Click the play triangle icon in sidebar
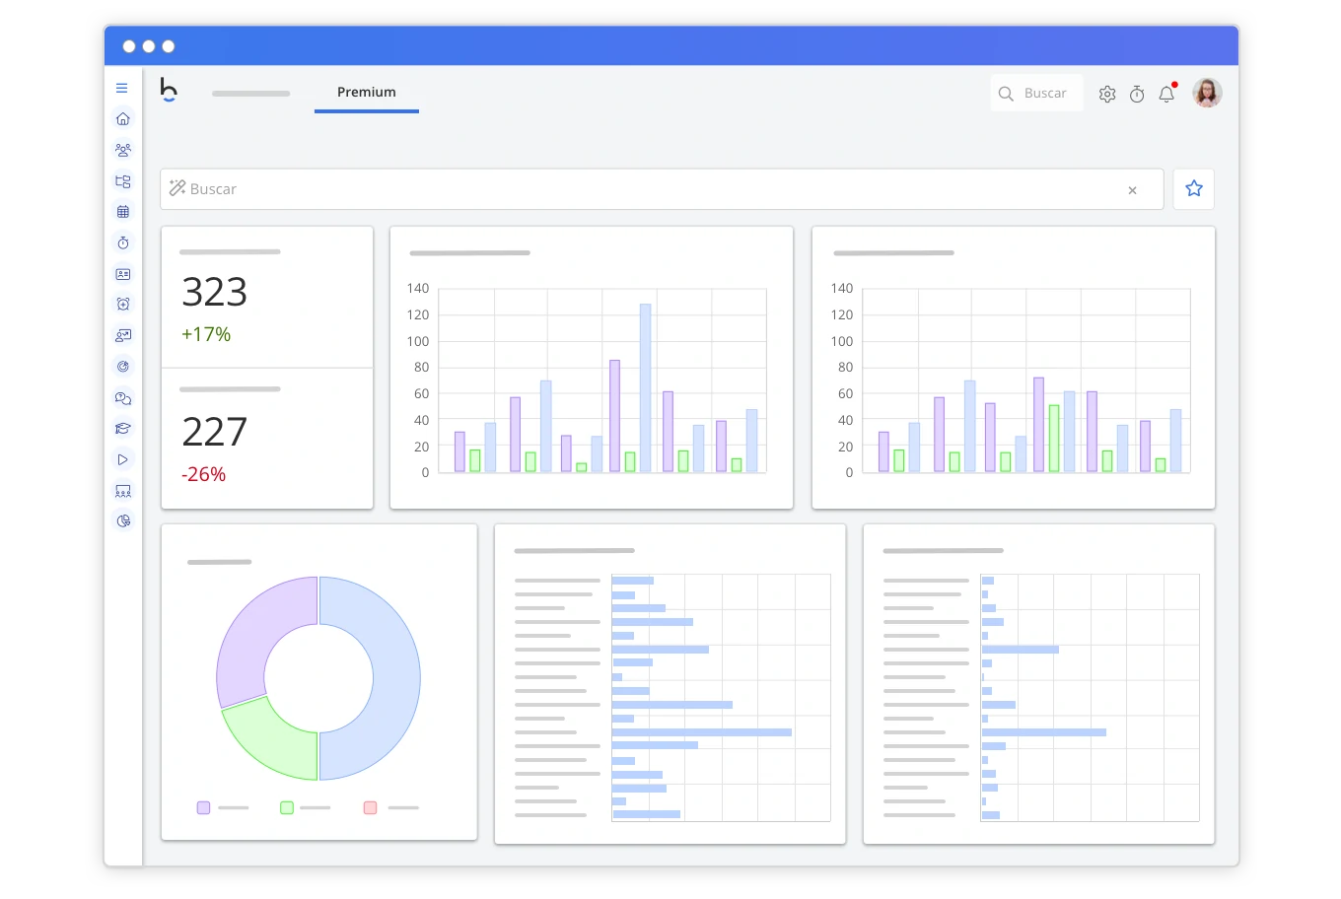 pos(123,459)
